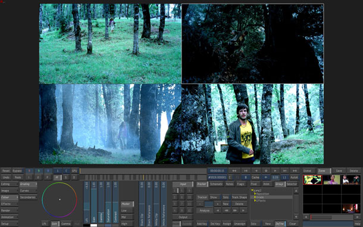Adjust the Contrast vertical slider
Viewport: 363px width, 227px height.
point(115,202)
